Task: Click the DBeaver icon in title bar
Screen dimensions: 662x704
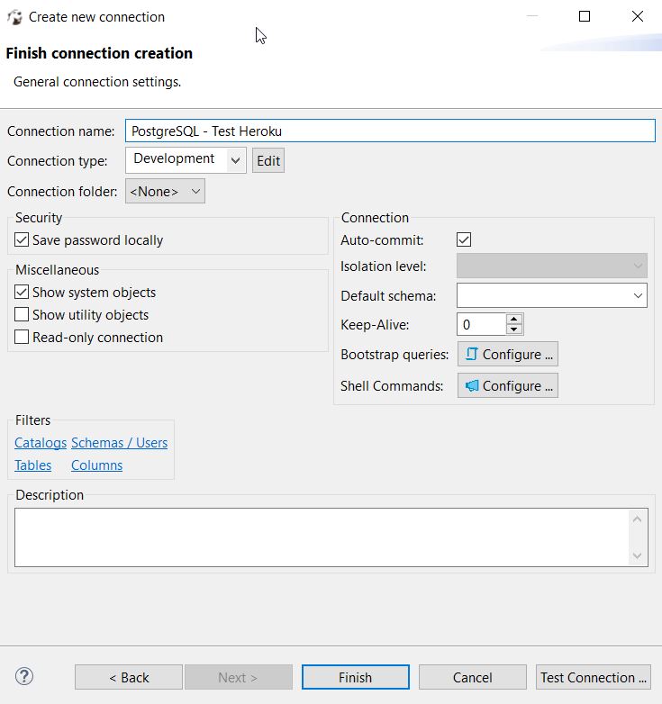Action: click(14, 17)
